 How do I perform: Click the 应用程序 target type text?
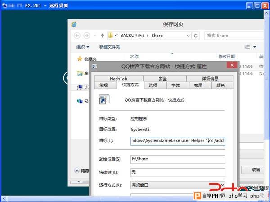pyautogui.click(x=139, y=119)
